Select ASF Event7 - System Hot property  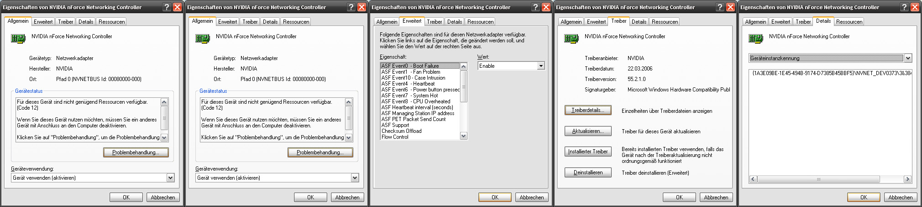(x=420, y=96)
